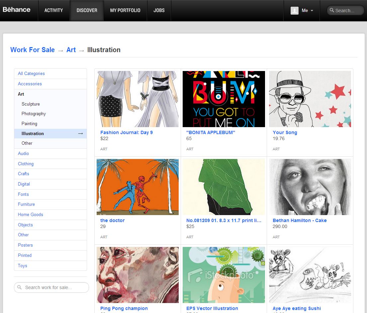Click the ART tag under Bethan Hamilton
Viewport: 367px width, 313px height.
[x=276, y=237]
